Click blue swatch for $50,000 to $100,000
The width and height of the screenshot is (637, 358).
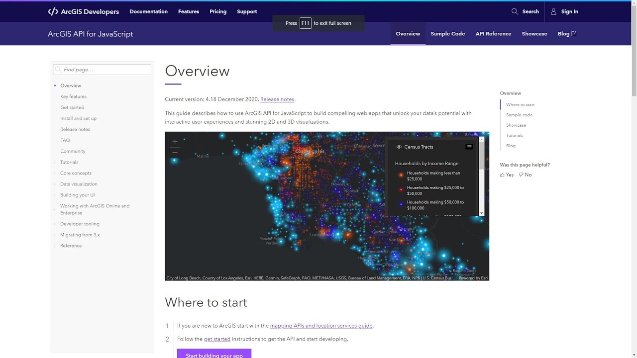coord(401,205)
